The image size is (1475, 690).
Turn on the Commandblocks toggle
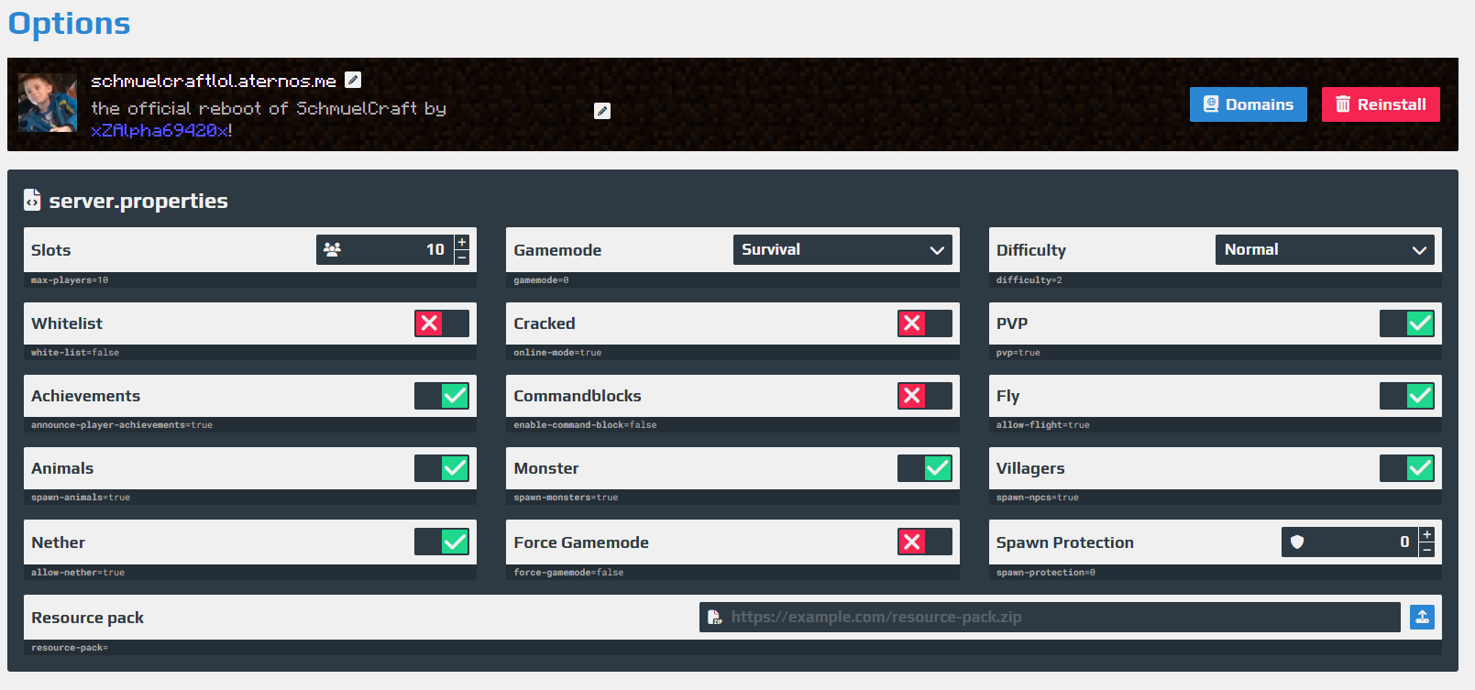924,396
